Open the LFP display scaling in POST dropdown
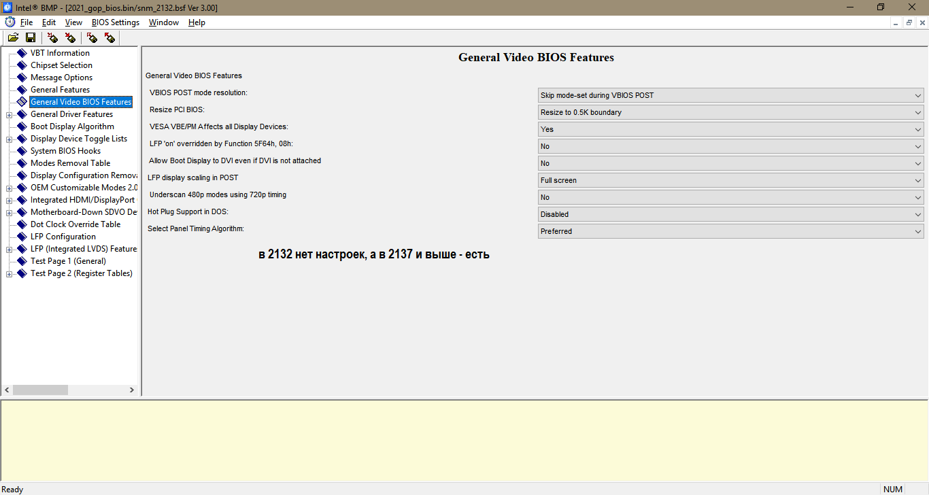Viewport: 929px width, 495px height. (x=730, y=180)
